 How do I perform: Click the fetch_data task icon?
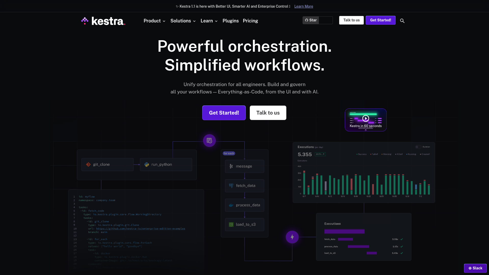pos(231,186)
